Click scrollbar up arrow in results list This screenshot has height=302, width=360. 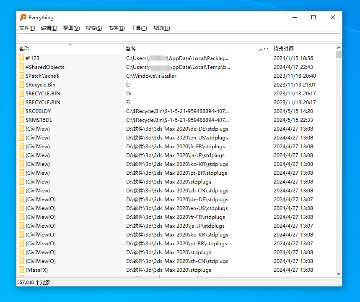click(339, 47)
